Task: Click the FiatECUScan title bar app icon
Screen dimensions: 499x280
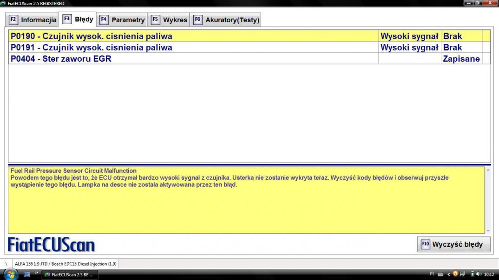Action: coord(3,3)
